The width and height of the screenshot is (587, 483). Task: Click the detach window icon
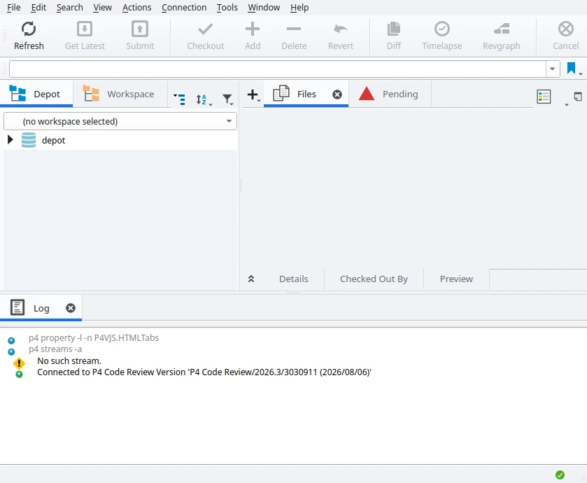coord(578,97)
